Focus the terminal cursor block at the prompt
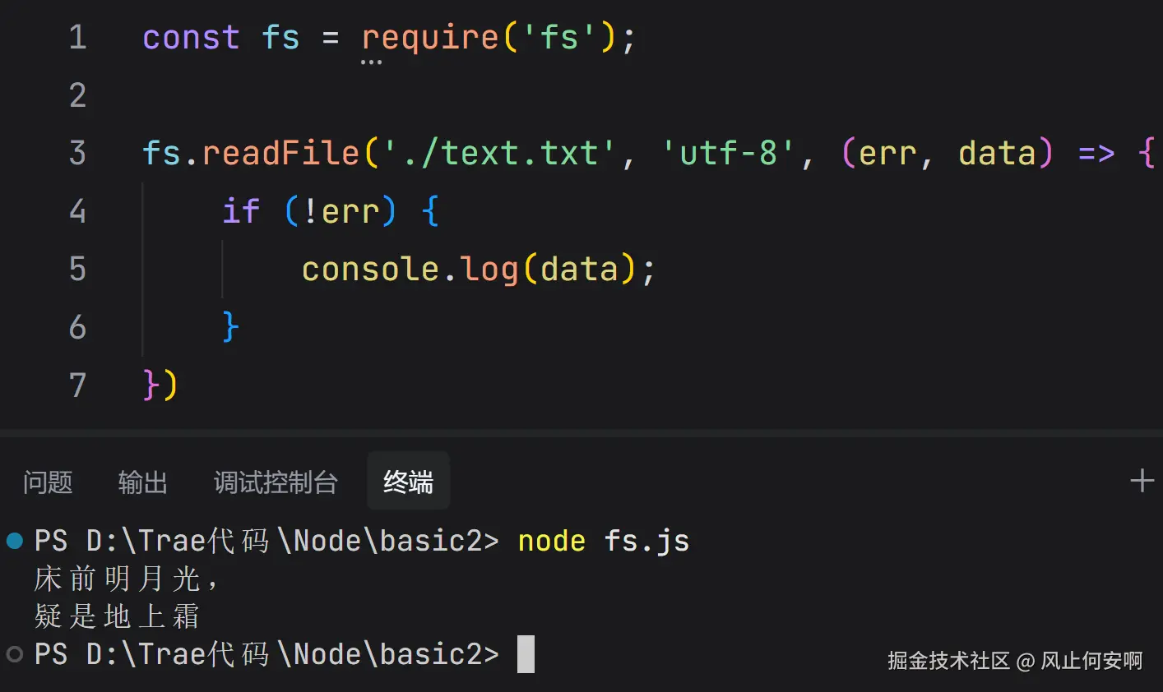Screen dimensions: 1163x692 pyautogui.click(x=526, y=654)
